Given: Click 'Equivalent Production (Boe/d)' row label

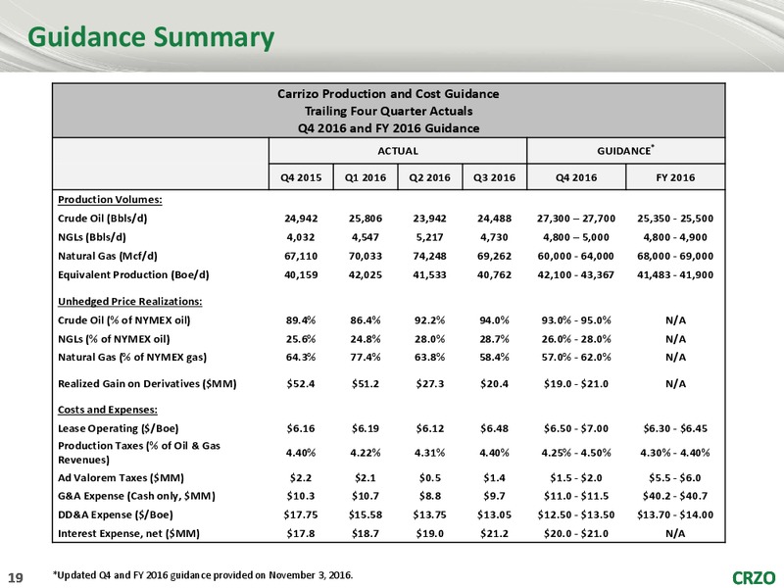Looking at the screenshot, I should click(133, 275).
